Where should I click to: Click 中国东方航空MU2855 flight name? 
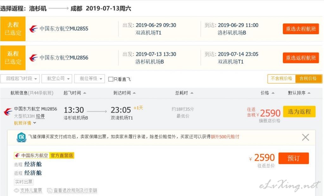click(64, 28)
